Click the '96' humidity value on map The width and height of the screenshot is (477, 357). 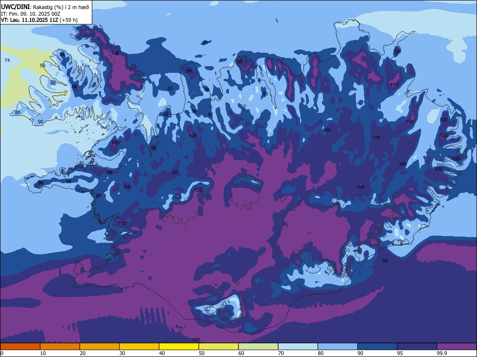[194, 111]
